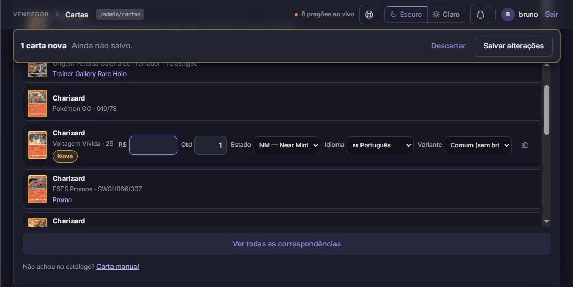The height and width of the screenshot is (287, 573).
Task: Click Descartar to discard changes
Action: coord(448,46)
